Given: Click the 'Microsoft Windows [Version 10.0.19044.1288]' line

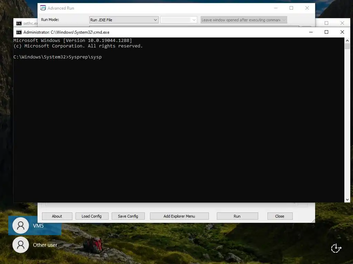Looking at the screenshot, I should coord(73,41).
